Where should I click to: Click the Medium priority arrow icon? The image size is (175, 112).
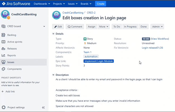point(85,43)
